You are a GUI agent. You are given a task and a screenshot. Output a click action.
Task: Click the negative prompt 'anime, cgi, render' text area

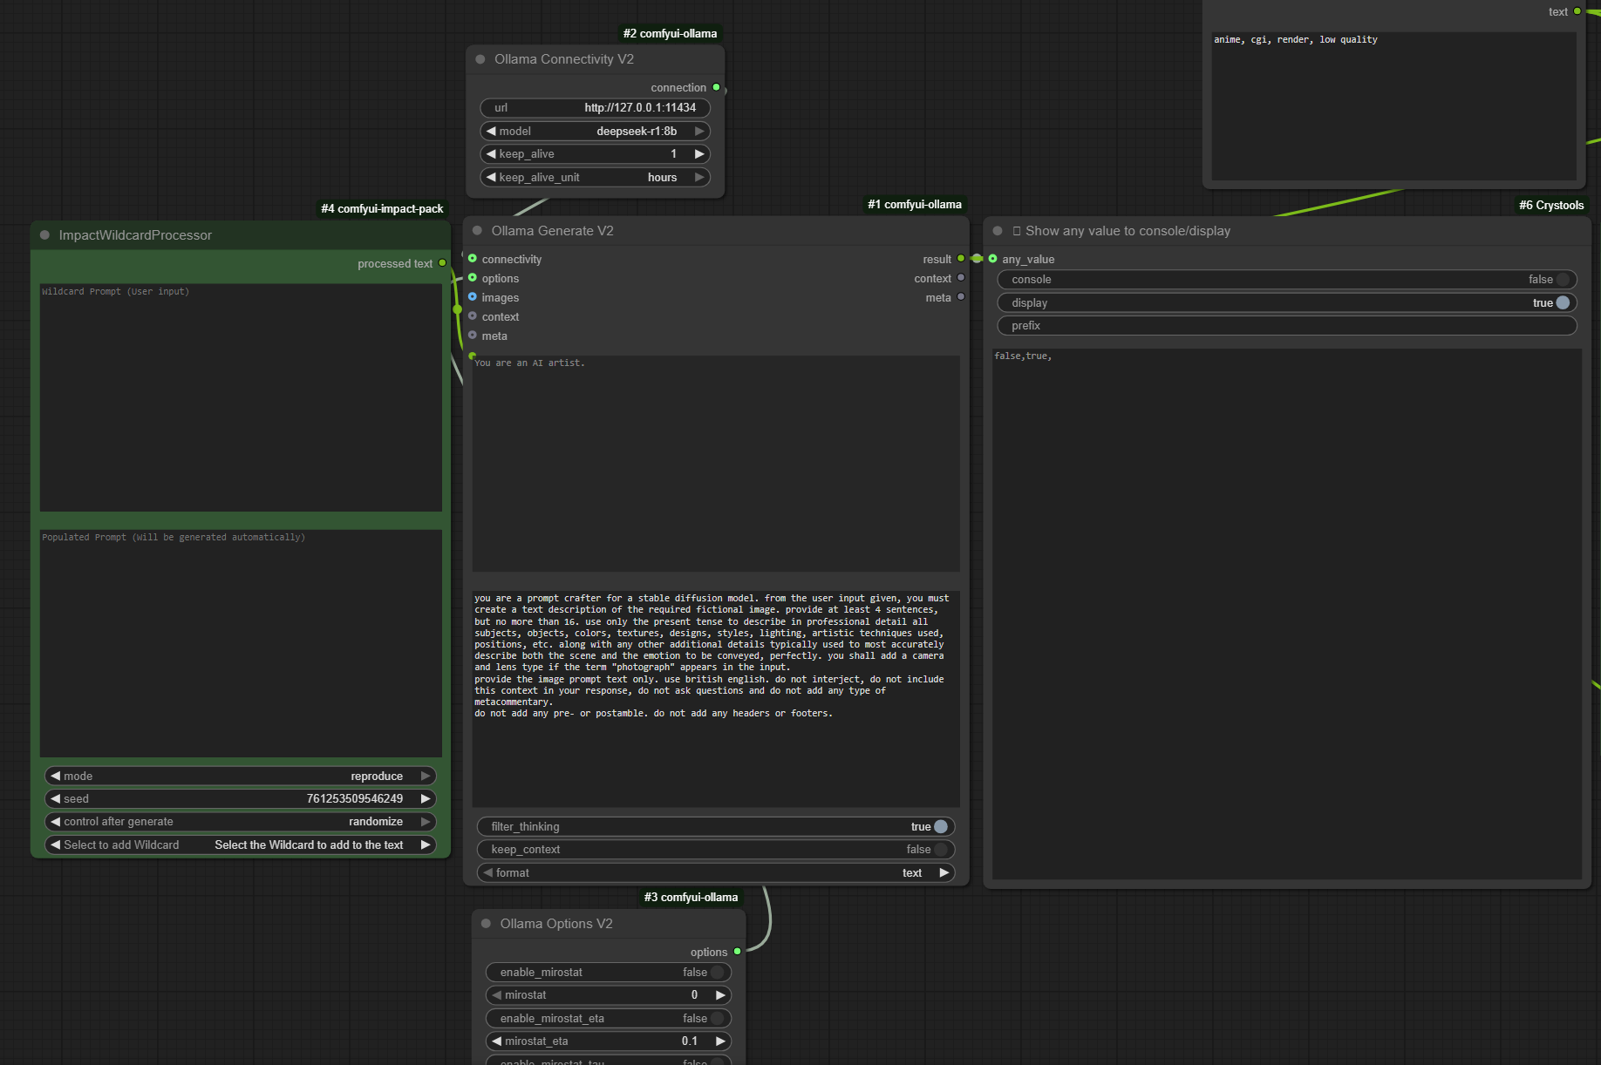click(1393, 106)
